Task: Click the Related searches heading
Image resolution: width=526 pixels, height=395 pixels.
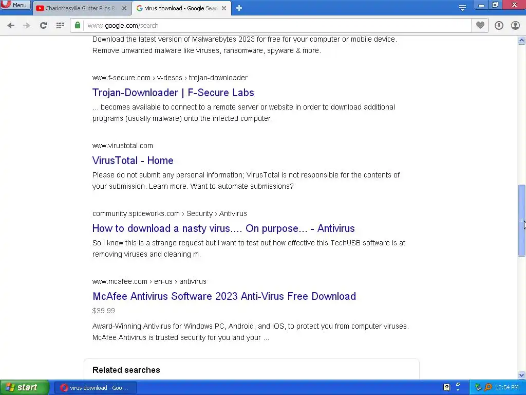Action: [126, 370]
